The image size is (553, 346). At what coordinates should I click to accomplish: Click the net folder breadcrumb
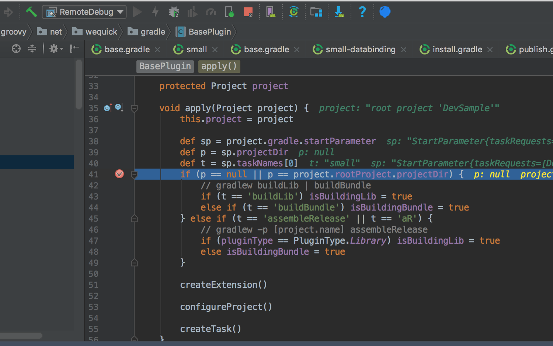coord(50,32)
